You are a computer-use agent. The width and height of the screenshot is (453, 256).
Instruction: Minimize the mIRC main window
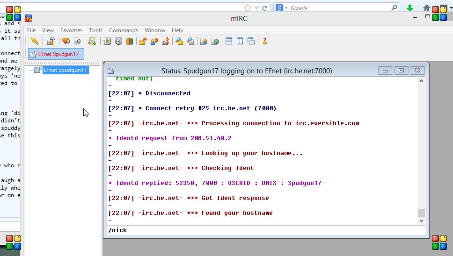click(415, 18)
